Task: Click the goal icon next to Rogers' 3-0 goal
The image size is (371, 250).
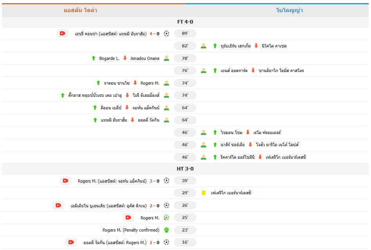Action: pos(166,180)
